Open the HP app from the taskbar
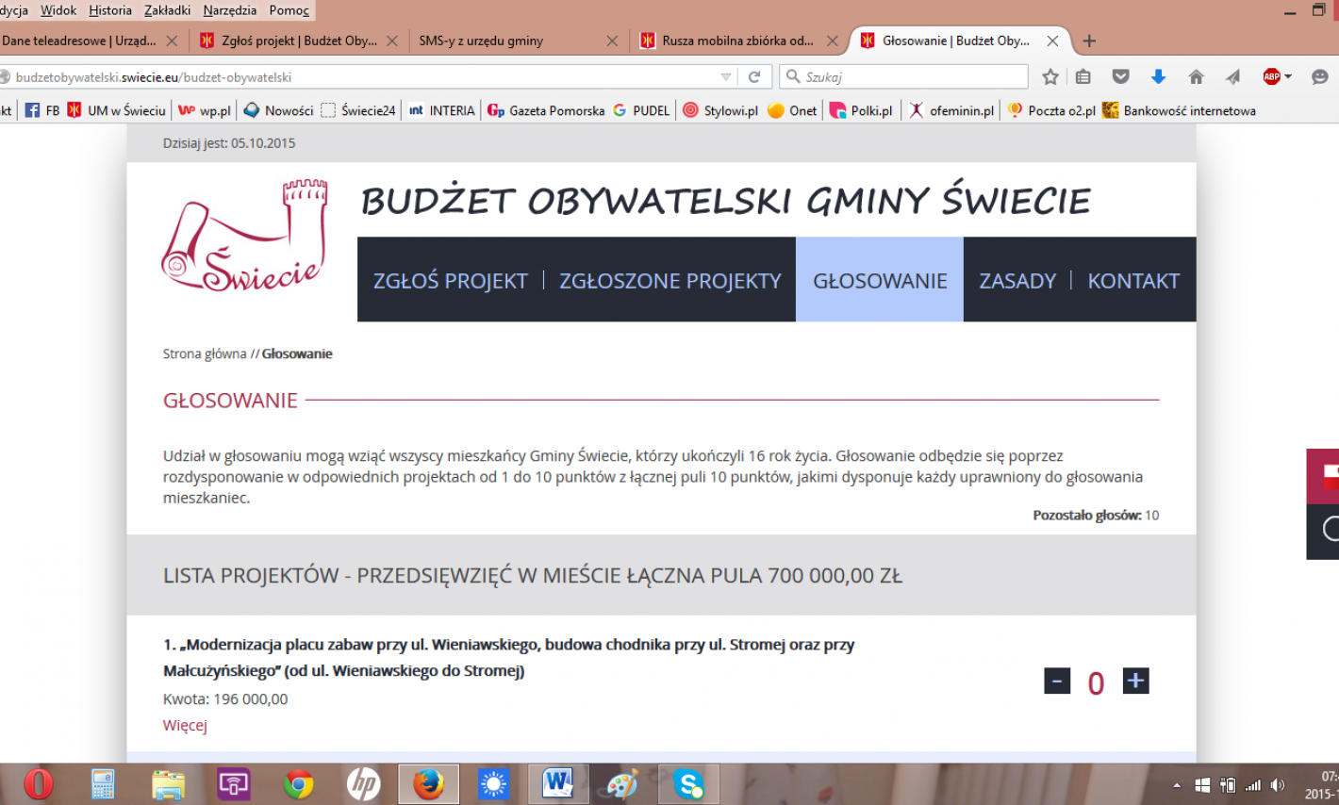Screen dimensions: 1339x805 (363, 784)
